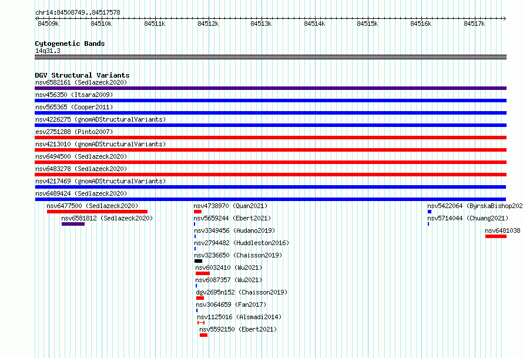Open the nsv5714044 (Chuang2021) label

pyautogui.click(x=468, y=218)
